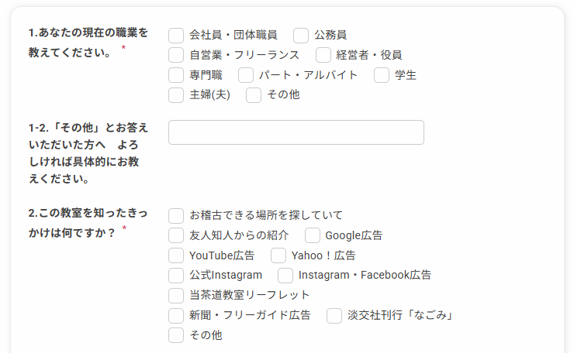Check the 会社員・団体職員 checkbox
Screen dimensions: 574x353
pos(176,35)
